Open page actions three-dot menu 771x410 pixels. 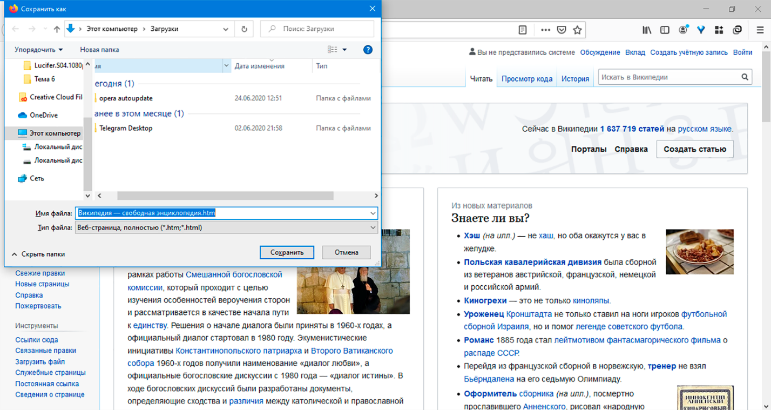(546, 30)
